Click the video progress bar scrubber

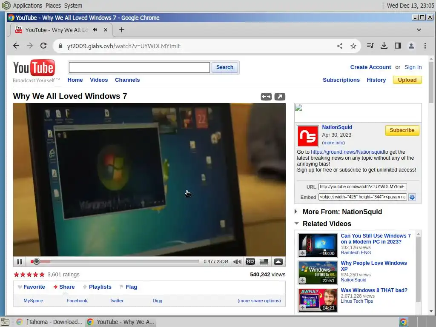click(x=36, y=261)
